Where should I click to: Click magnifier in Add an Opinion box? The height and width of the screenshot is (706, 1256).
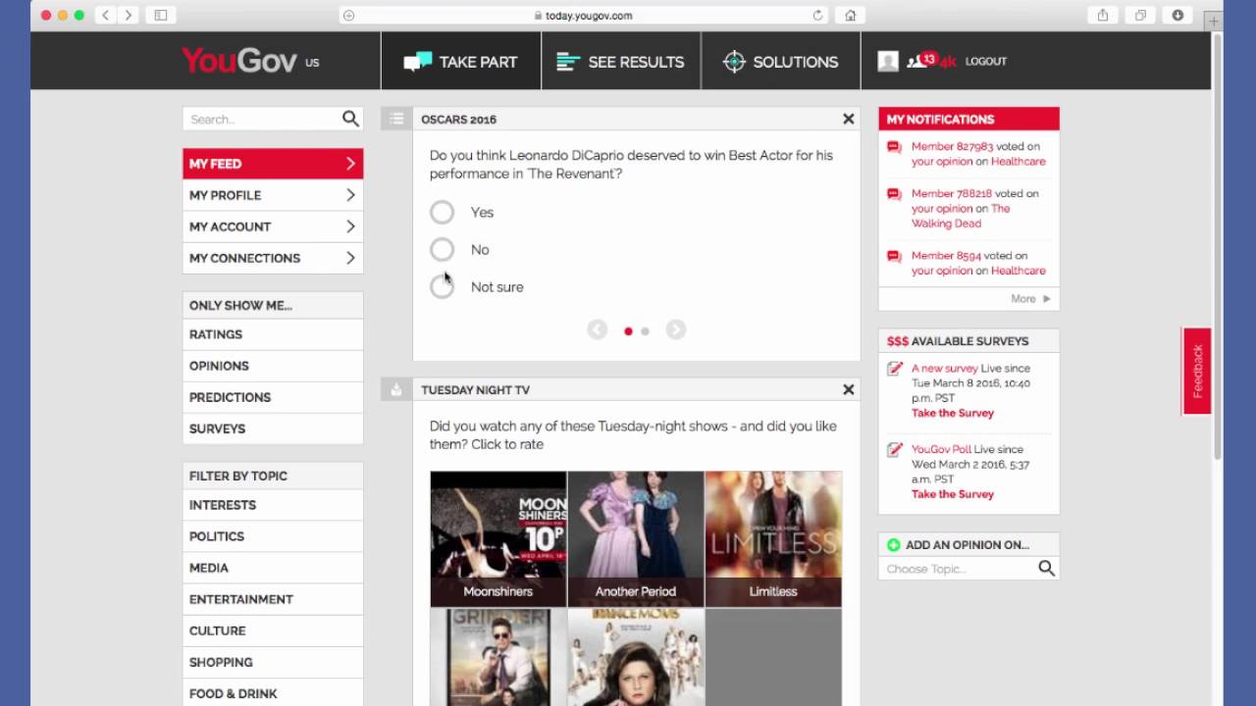(x=1047, y=569)
